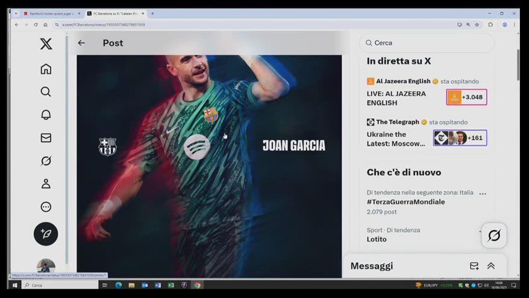Bookmark this page with the star
Viewport: 529px width, 298px height.
(477, 25)
